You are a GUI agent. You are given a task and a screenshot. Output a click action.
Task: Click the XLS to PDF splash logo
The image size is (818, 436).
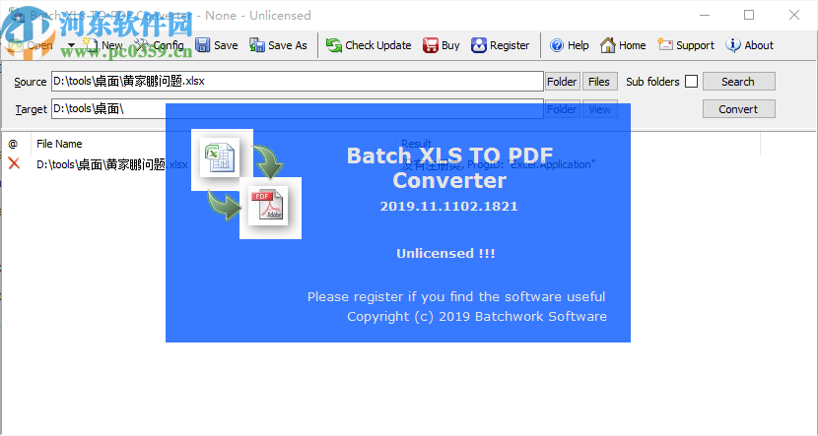click(246, 184)
